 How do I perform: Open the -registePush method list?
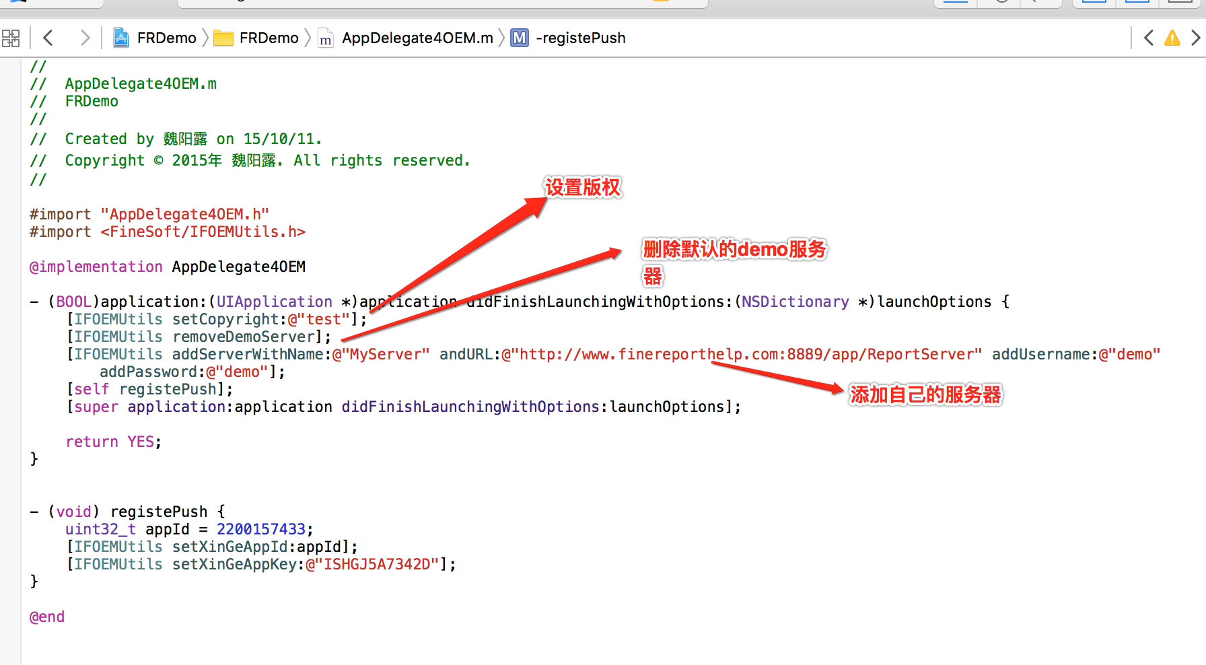[x=580, y=38]
